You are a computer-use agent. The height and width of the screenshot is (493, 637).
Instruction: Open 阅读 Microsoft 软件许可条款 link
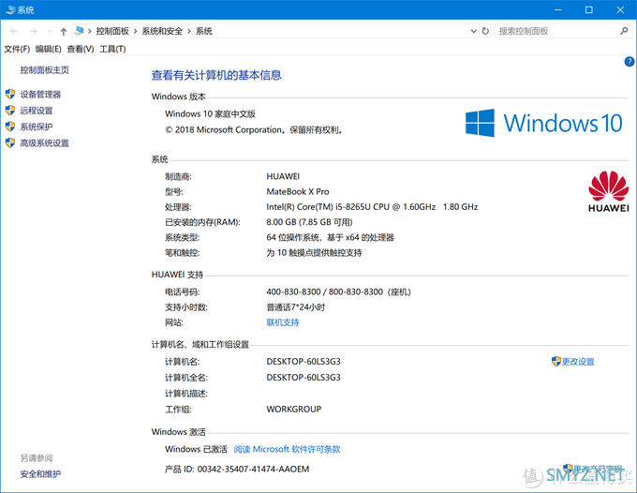tap(288, 449)
